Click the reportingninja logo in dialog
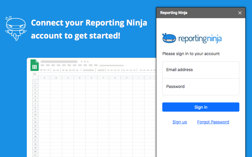The height and width of the screenshot is (157, 252). [192, 38]
